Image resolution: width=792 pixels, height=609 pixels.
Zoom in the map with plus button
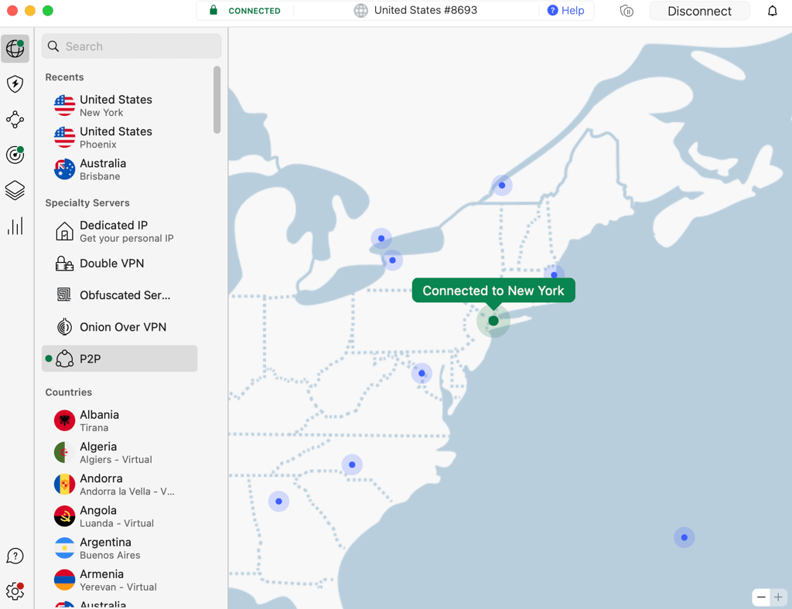(778, 597)
